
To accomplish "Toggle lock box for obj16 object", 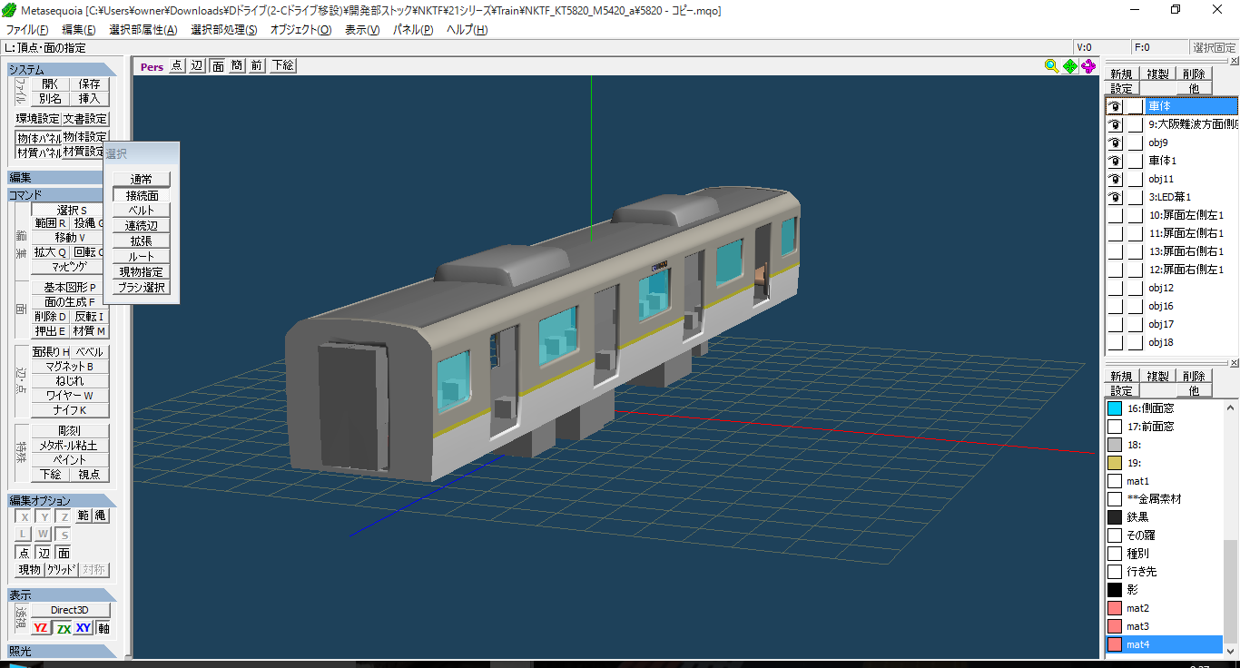I will click(x=1135, y=306).
